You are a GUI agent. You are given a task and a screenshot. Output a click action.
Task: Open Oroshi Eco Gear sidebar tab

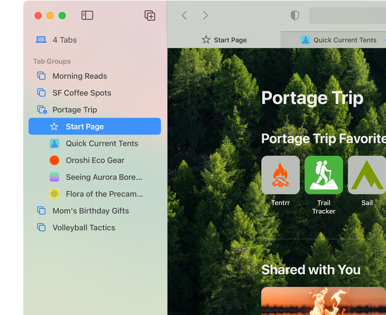coord(95,160)
